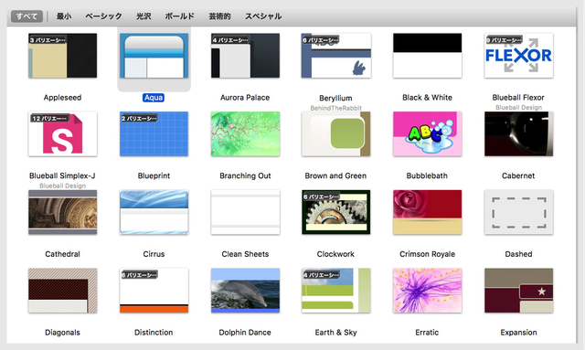Open the 芸術的 themes tab
585x350 pixels.
tap(219, 16)
